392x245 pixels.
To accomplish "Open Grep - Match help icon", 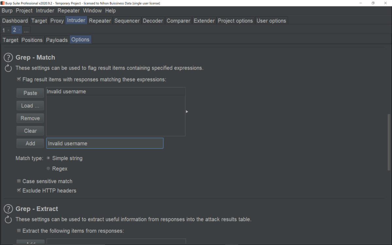I will coord(8,58).
